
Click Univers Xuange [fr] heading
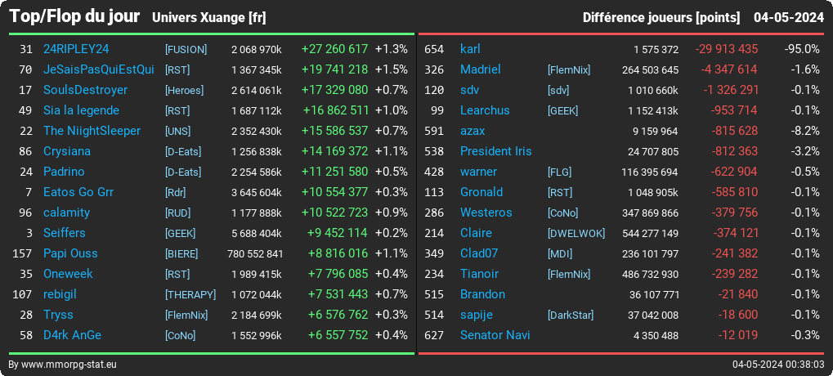tap(208, 18)
